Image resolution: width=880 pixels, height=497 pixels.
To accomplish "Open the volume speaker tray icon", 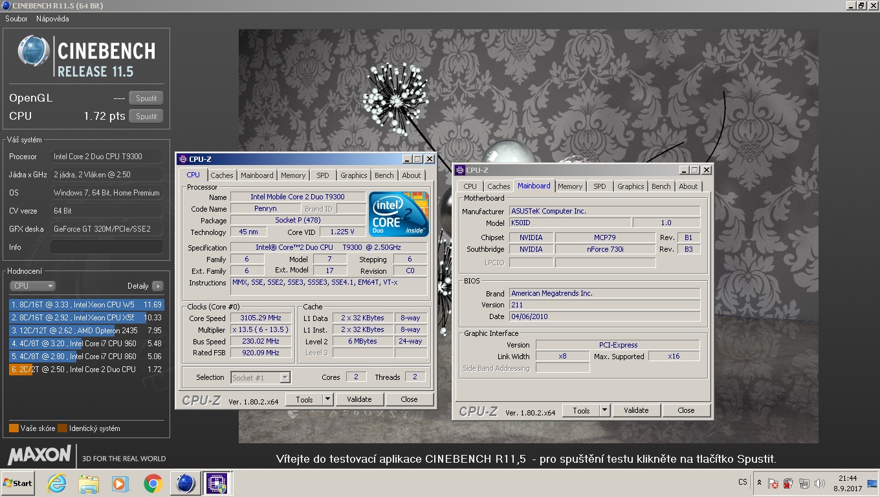I will 820,483.
